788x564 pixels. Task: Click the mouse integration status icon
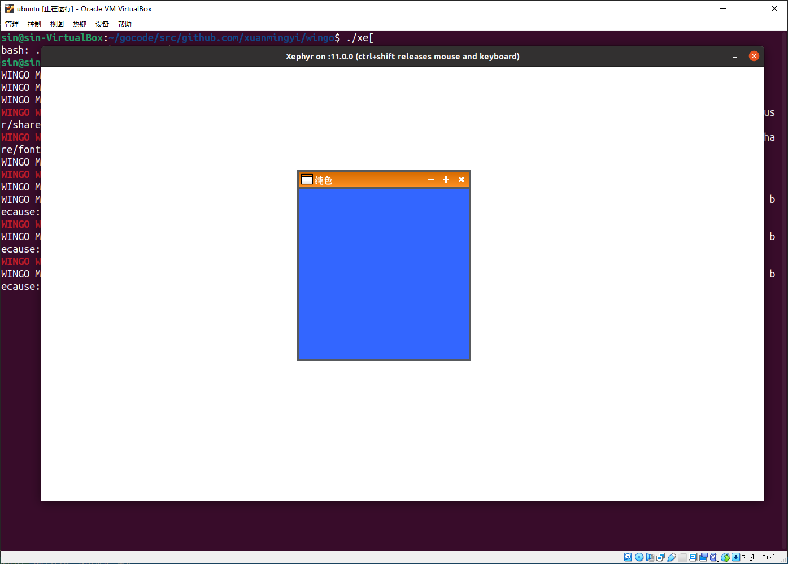(x=725, y=557)
